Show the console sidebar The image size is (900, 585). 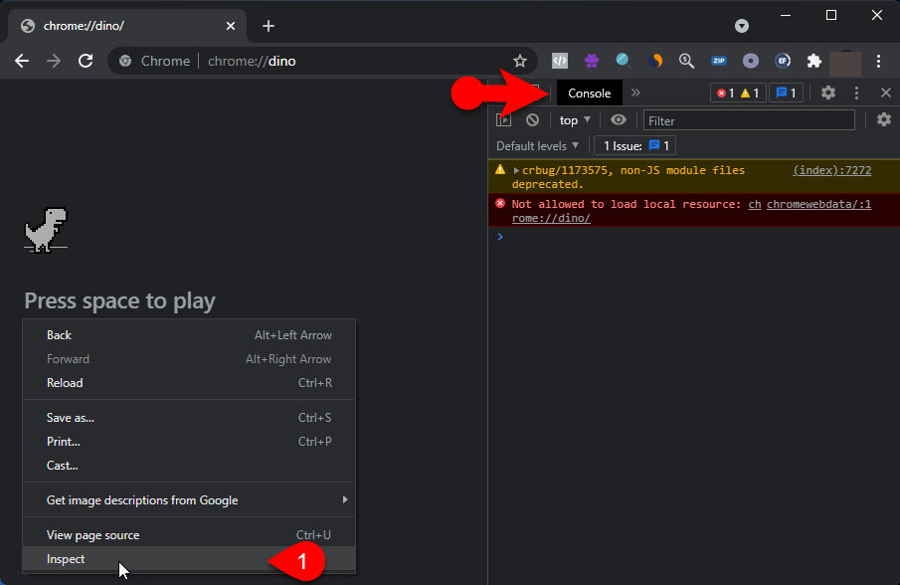pyautogui.click(x=504, y=120)
